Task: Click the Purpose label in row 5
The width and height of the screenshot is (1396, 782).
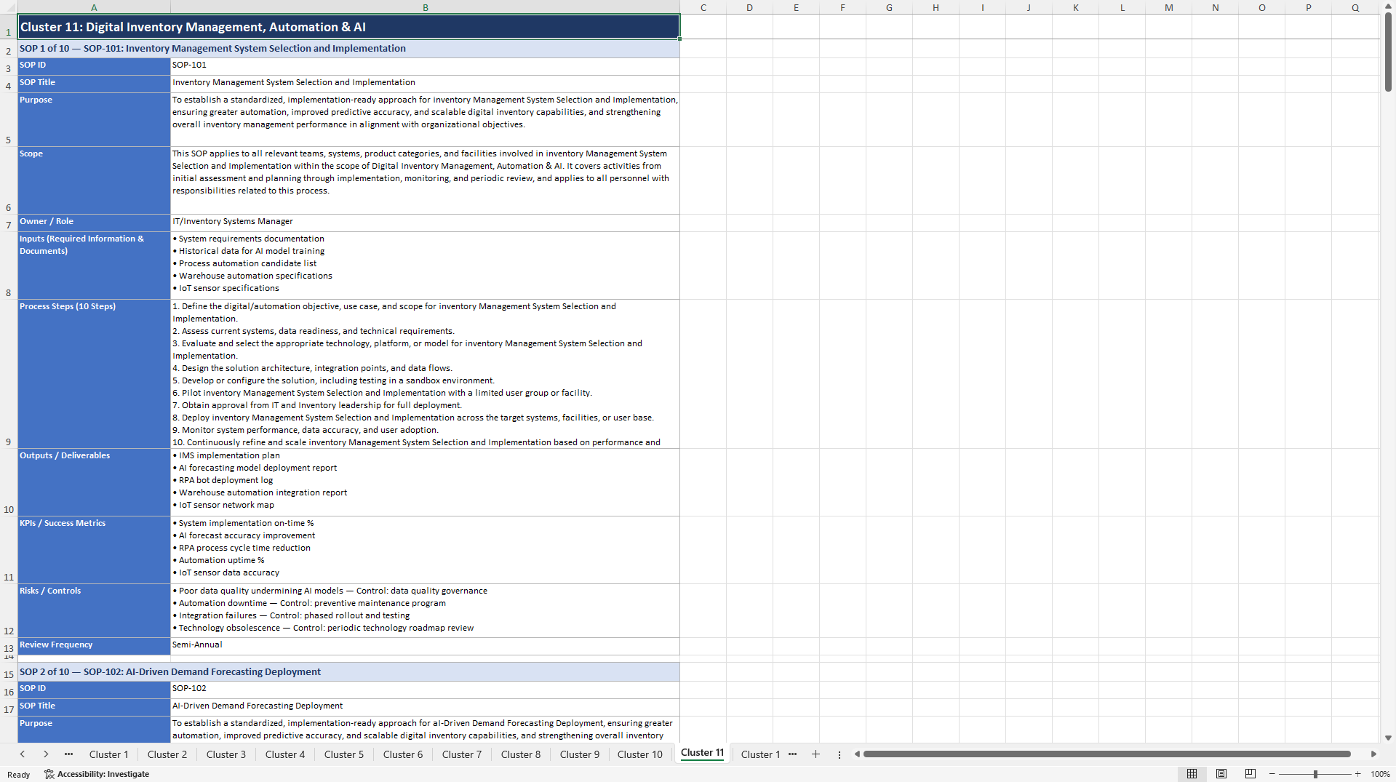Action: coord(94,119)
